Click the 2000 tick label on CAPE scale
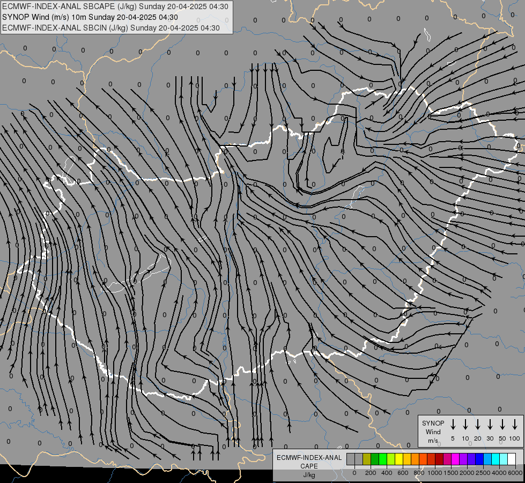The height and width of the screenshot is (483, 525). 467,473
